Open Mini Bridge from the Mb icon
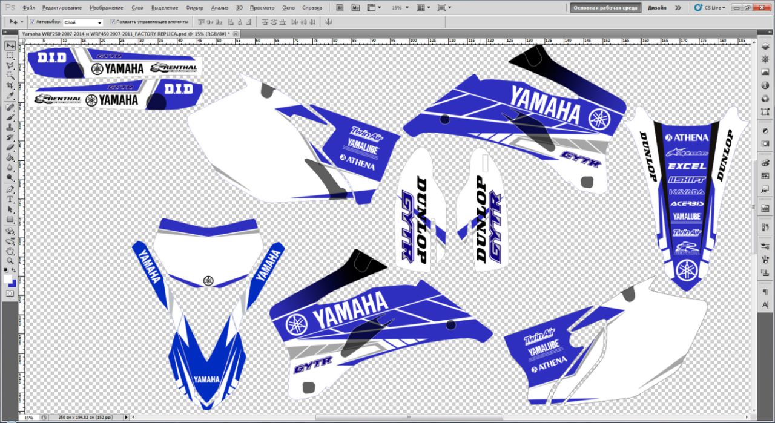 [355, 8]
